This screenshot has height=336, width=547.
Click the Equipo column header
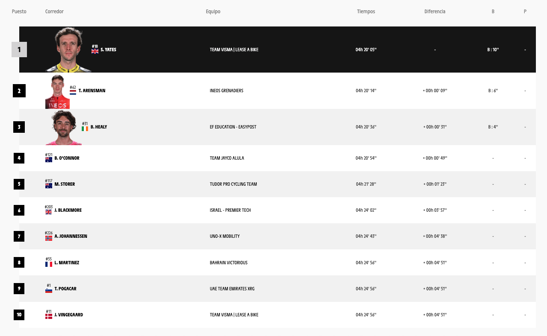213,12
